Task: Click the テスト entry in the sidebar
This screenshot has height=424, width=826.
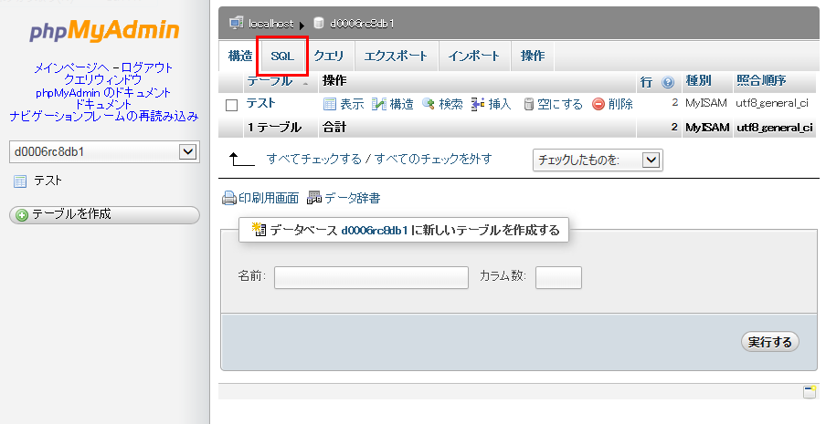Action: pos(48,181)
